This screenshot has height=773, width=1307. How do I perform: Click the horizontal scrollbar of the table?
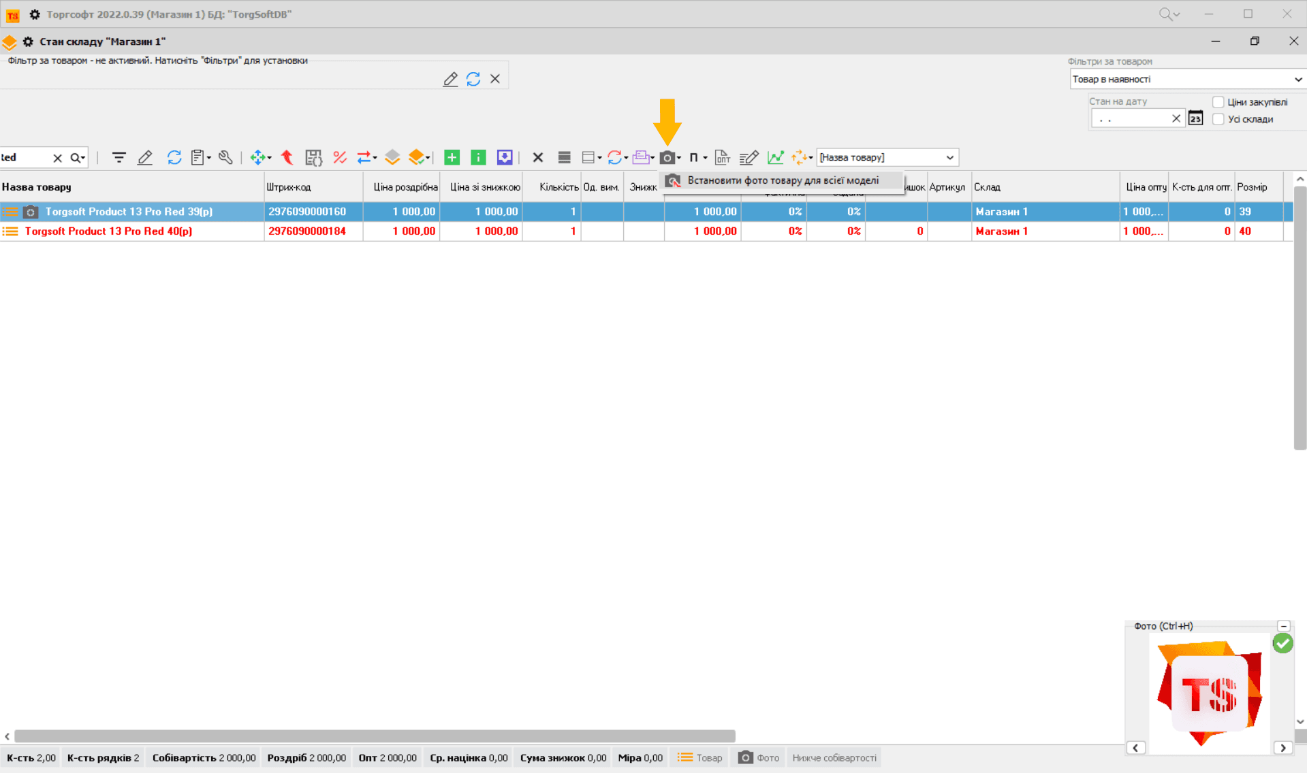tap(375, 736)
